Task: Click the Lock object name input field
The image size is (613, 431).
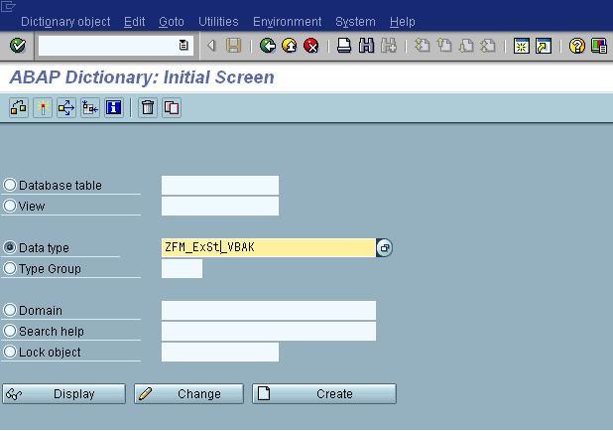Action: 220,352
